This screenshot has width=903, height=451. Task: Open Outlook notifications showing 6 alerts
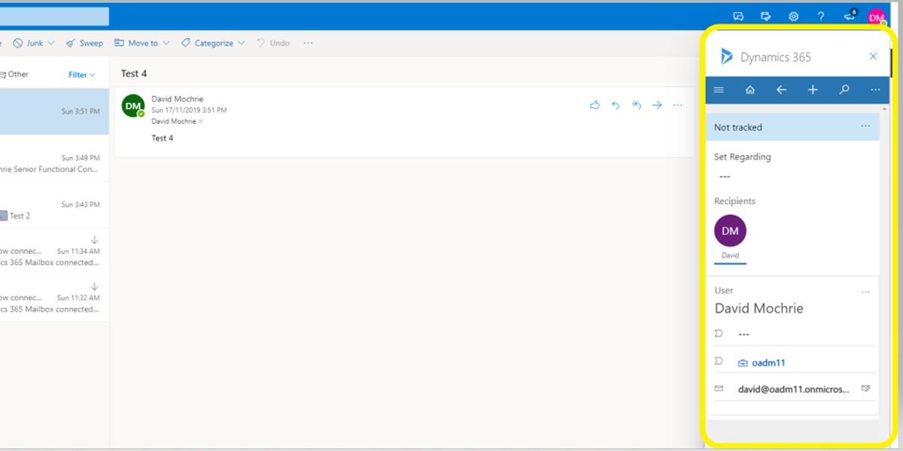[850, 16]
